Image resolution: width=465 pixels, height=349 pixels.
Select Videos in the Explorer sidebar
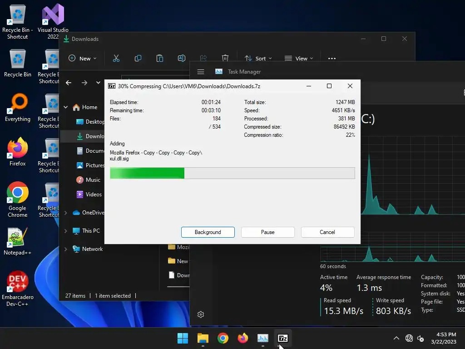pyautogui.click(x=89, y=194)
